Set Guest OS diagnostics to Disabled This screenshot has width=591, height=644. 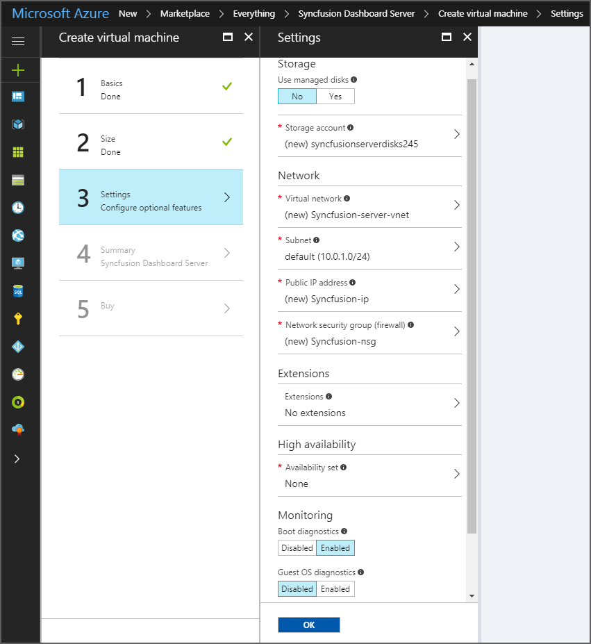coord(297,589)
